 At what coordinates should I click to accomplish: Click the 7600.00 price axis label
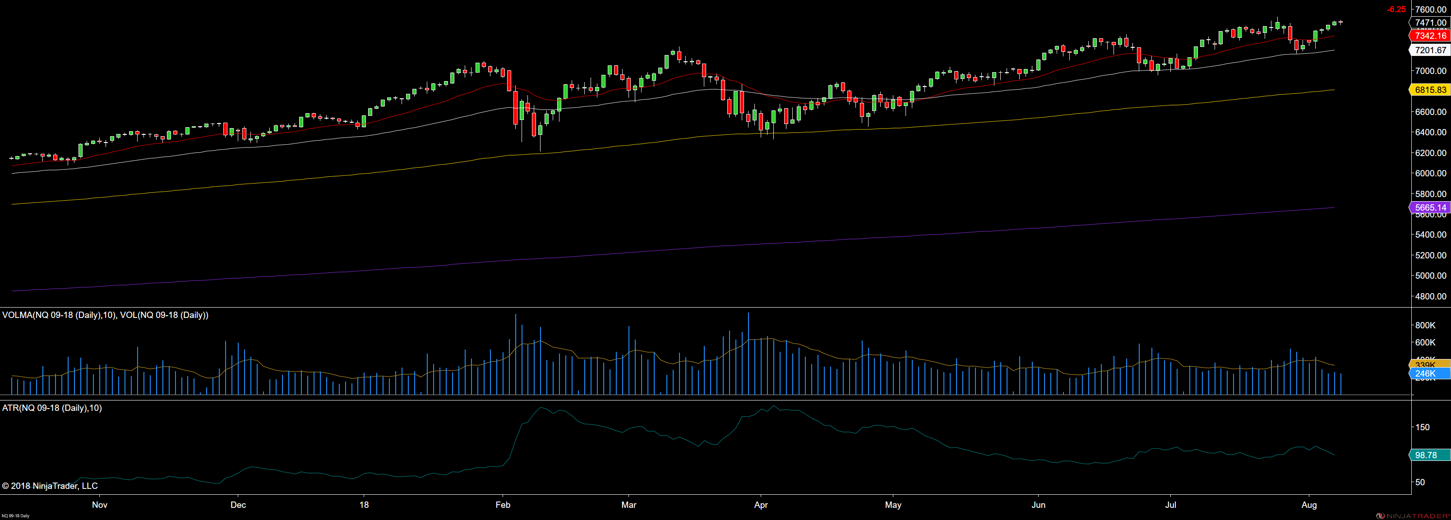pyautogui.click(x=1431, y=9)
